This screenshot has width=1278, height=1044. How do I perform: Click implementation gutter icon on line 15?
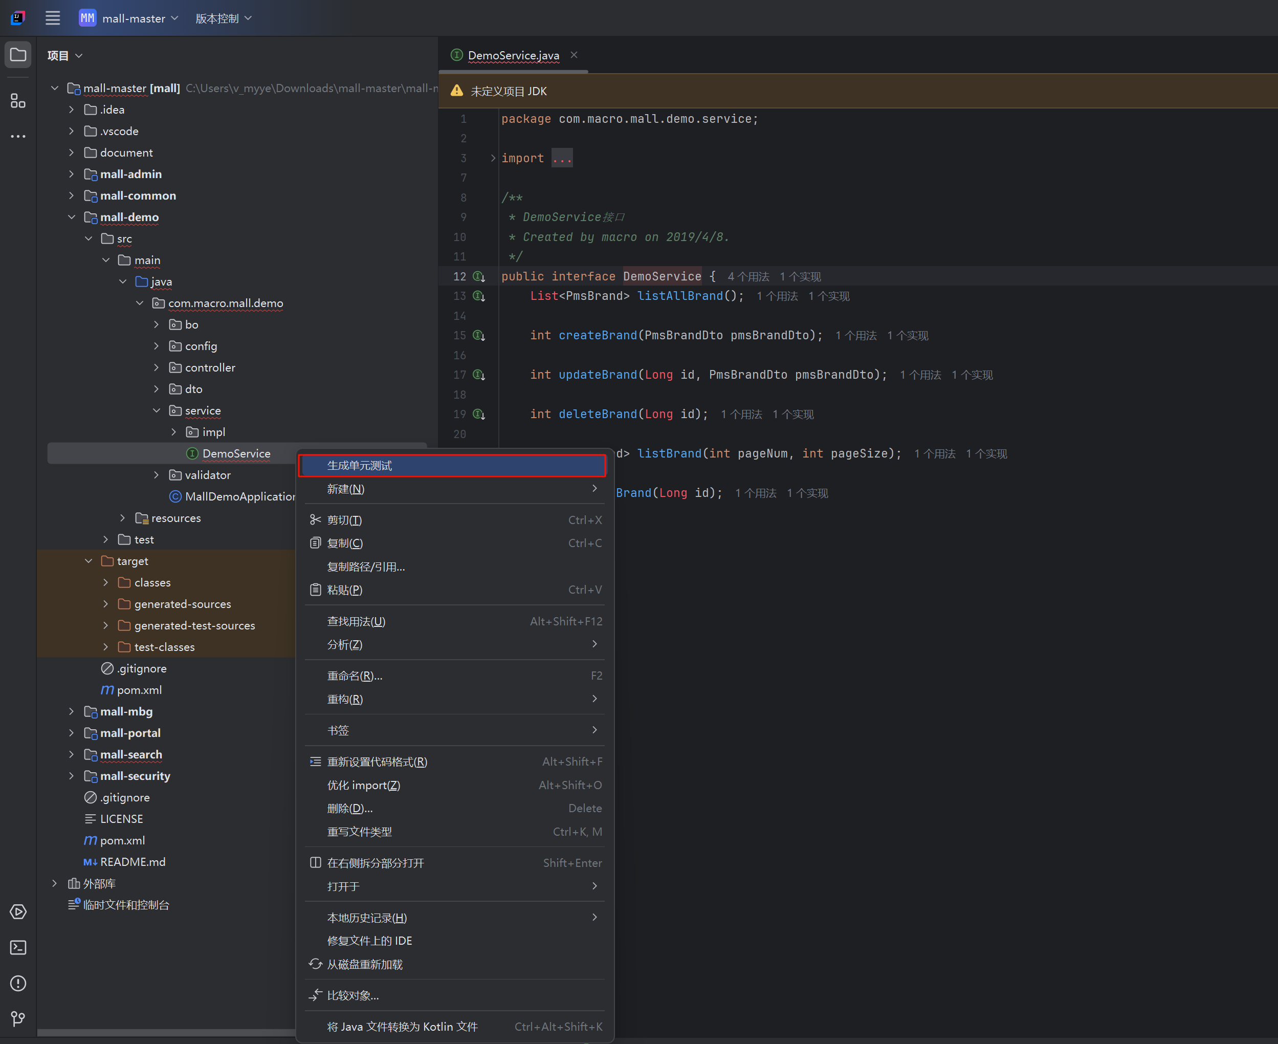[x=479, y=336]
